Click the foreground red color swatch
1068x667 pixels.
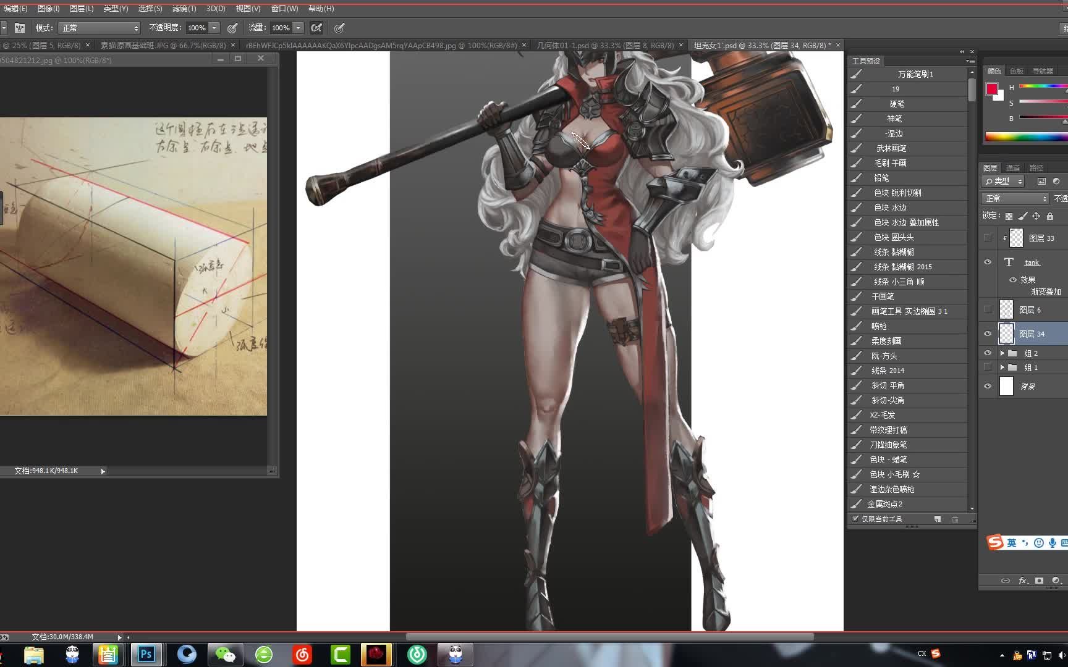click(992, 89)
